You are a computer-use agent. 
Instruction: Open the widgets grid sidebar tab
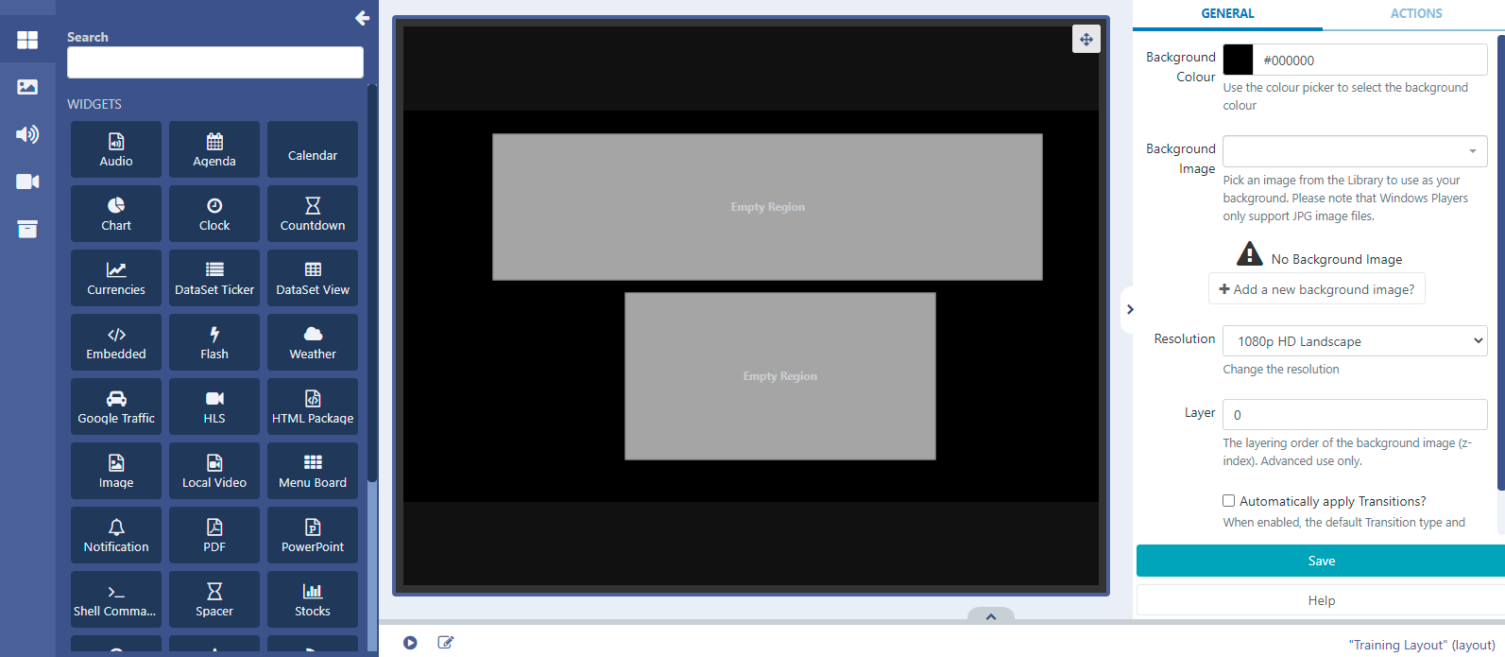27,40
